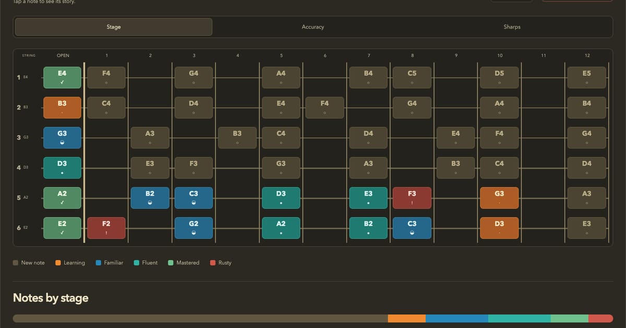The height and width of the screenshot is (328, 626).
Task: Select the C4 note at fret 1 on string 2
Action: point(106,108)
